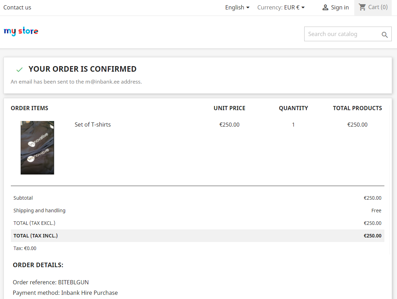
Task: Click the quantity value 1
Action: pyautogui.click(x=293, y=124)
